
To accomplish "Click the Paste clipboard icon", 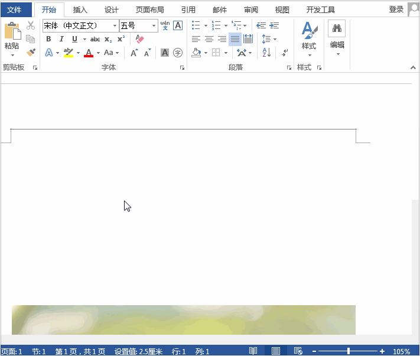I will coord(12,31).
